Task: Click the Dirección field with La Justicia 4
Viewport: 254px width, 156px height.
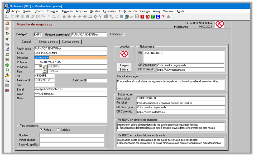Action: pyautogui.click(x=71, y=57)
